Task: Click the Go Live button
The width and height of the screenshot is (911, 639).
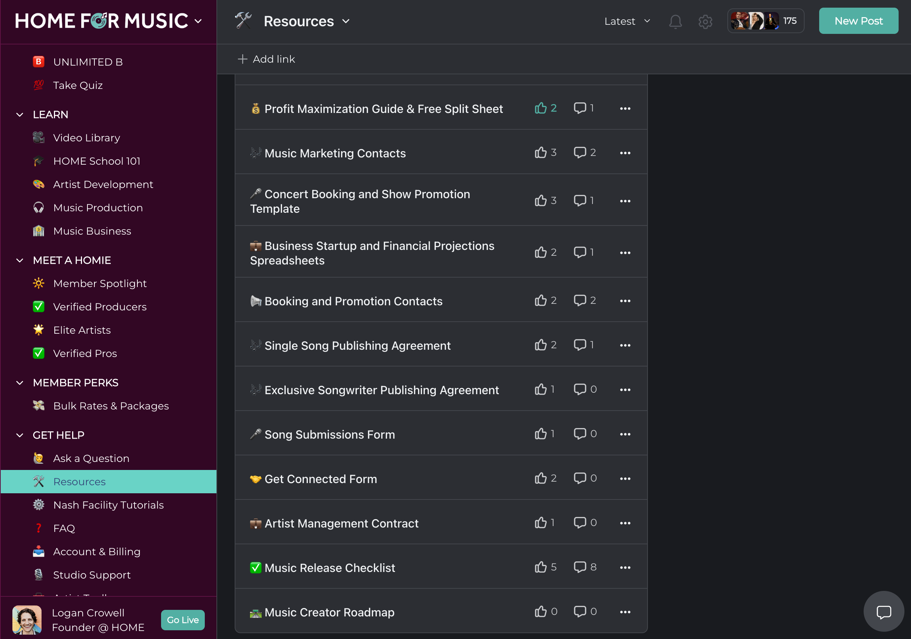Action: (183, 620)
